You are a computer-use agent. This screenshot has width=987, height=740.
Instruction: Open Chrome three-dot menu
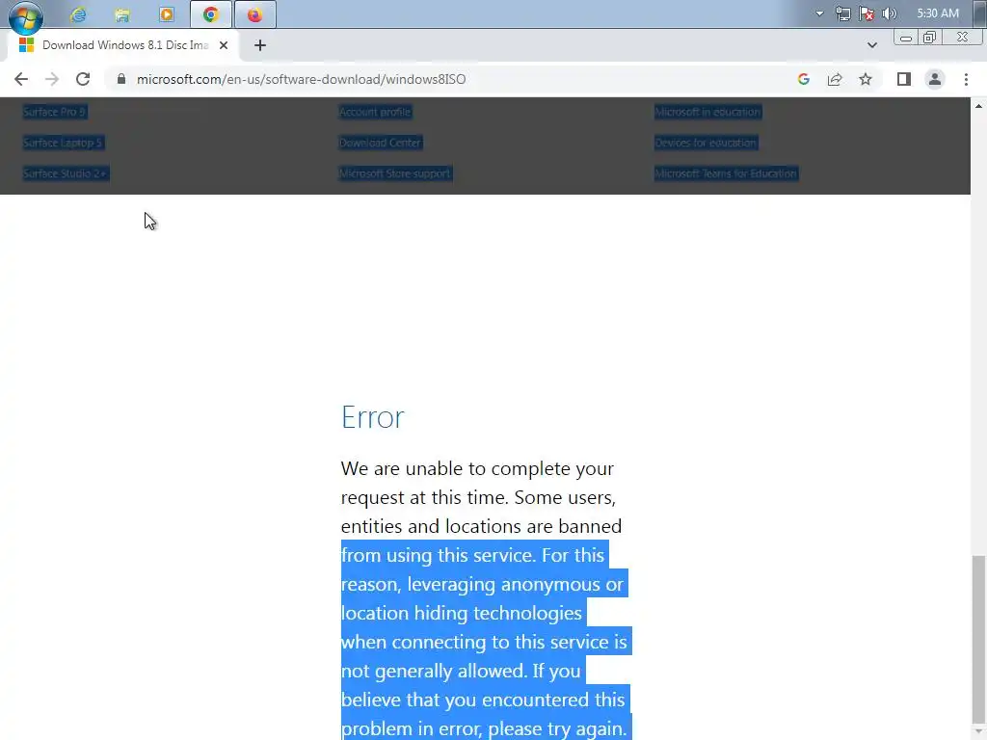point(966,79)
